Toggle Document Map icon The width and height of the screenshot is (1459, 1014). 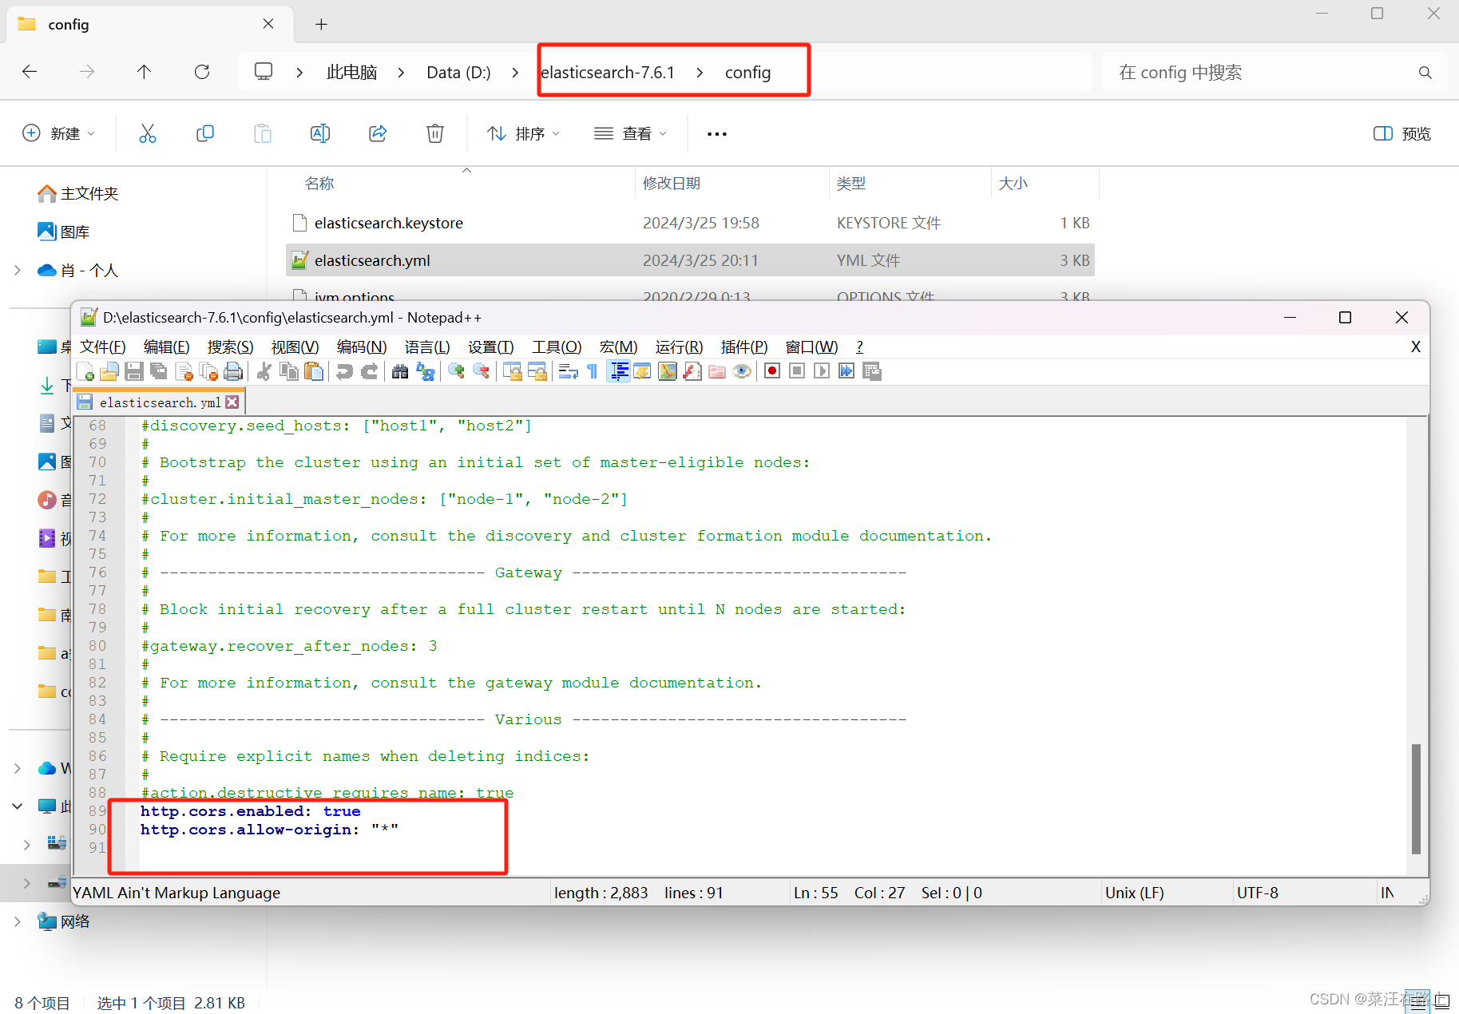pyautogui.click(x=667, y=371)
